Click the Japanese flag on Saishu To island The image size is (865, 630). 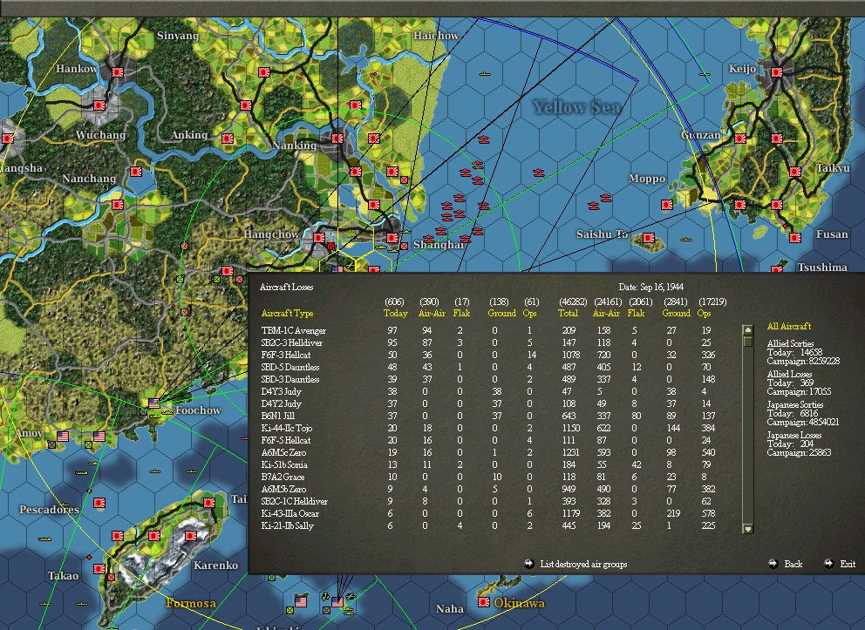click(x=649, y=238)
